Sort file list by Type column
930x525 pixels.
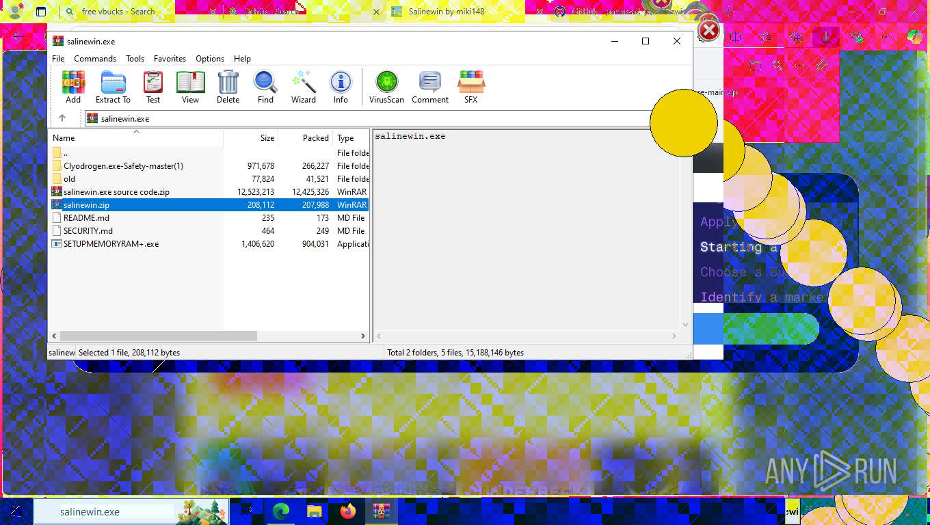351,137
